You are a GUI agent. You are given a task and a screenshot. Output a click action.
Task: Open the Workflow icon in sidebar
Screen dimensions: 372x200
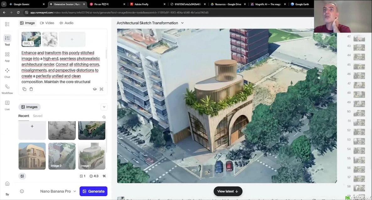pos(7,87)
